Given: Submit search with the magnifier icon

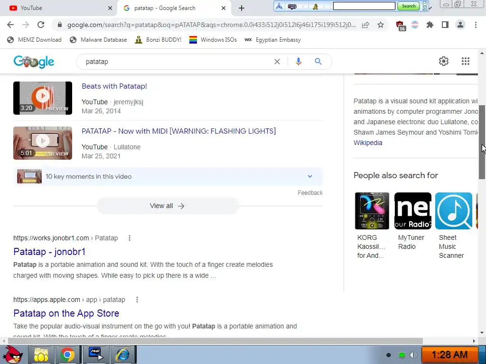Looking at the screenshot, I should [318, 62].
